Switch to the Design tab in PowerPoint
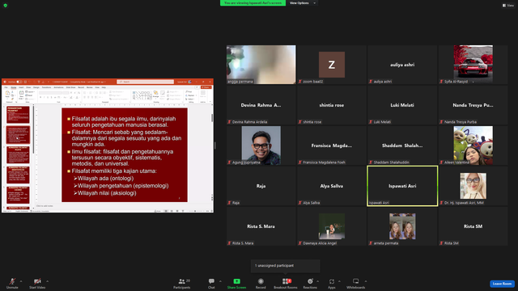 coord(36,87)
